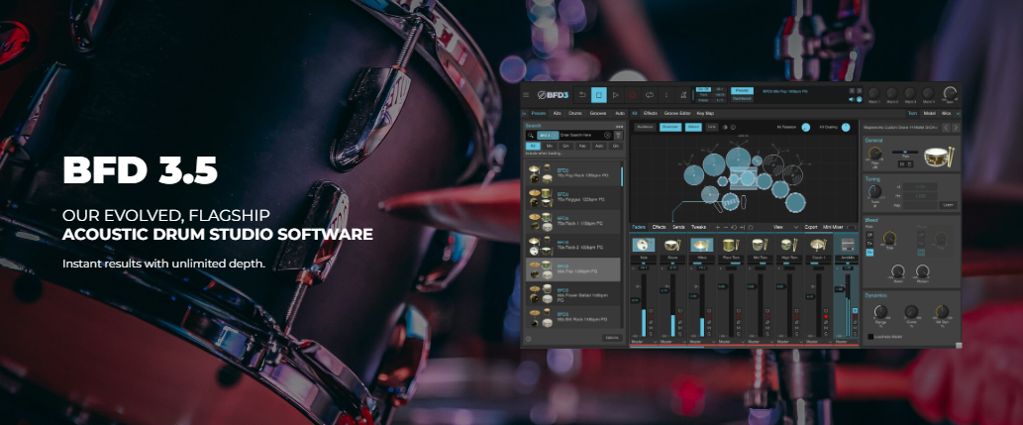The width and height of the screenshot is (1023, 425).
Task: Click the Export button
Action: coord(811,227)
